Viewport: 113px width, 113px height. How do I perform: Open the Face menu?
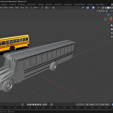pos(22,8)
